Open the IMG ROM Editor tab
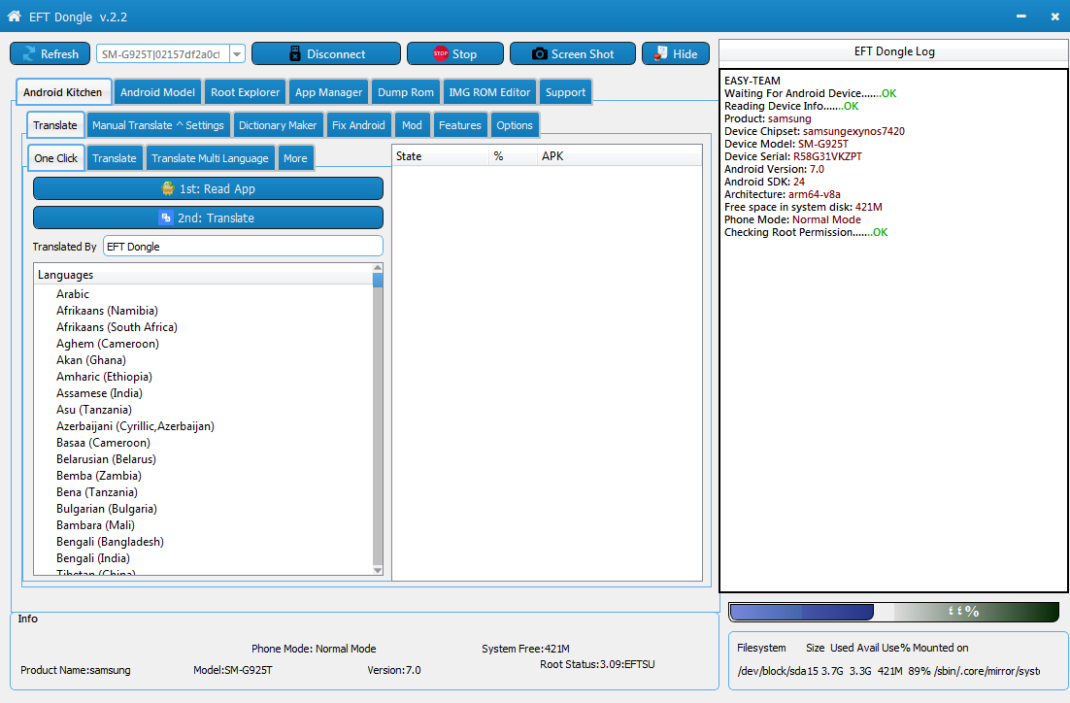The image size is (1070, 703). point(489,92)
